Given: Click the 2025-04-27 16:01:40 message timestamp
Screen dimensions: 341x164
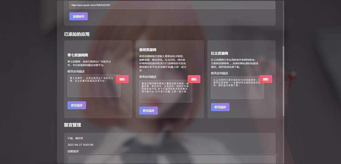Looking at the screenshot, I should [x=80, y=145].
